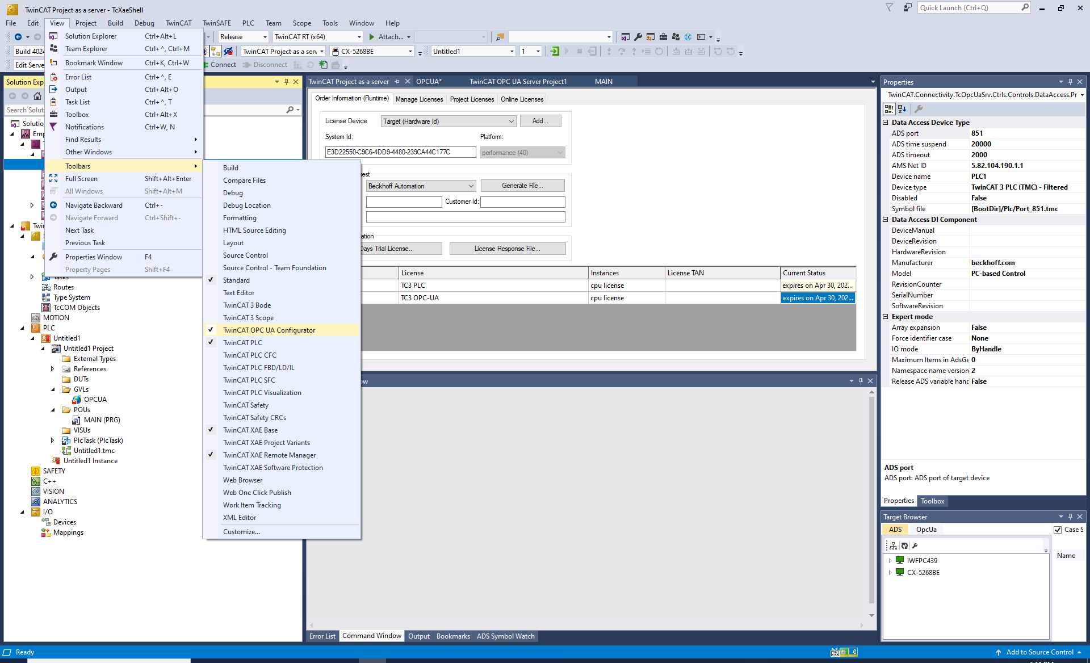Click the Login (green arrow) PLC icon
1090x663 pixels.
[555, 51]
